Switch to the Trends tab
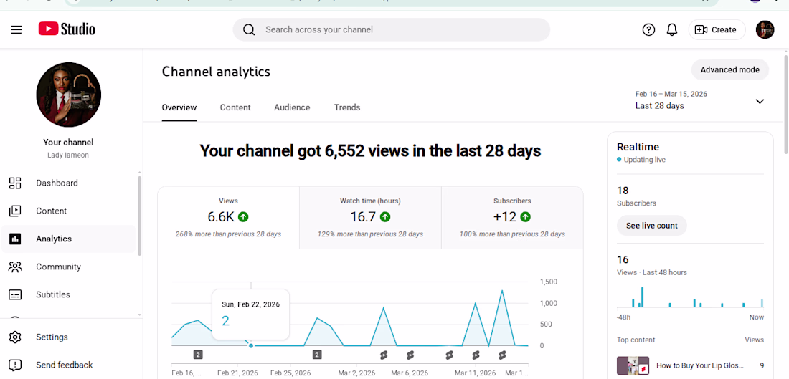The image size is (789, 379). coord(347,107)
